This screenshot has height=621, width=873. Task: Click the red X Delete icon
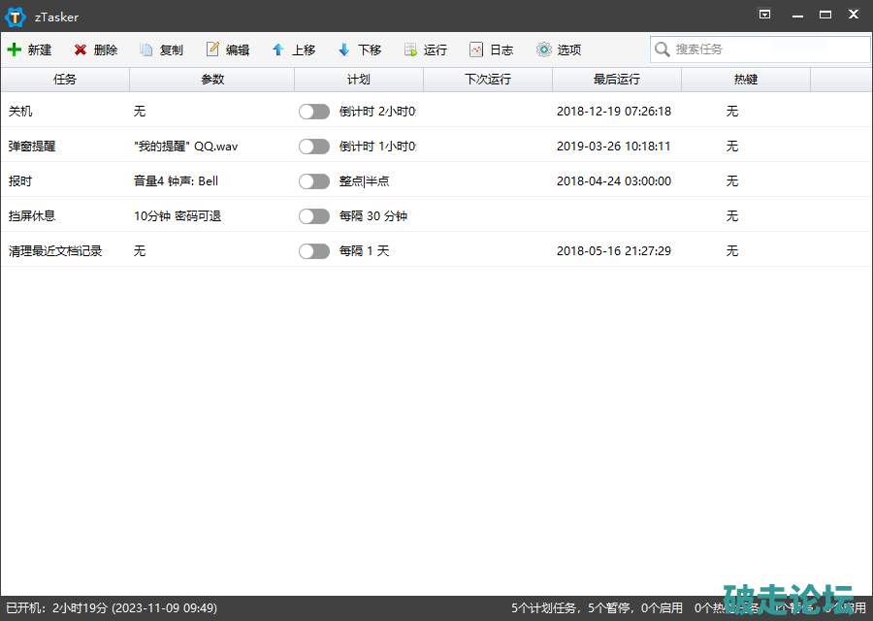point(81,49)
